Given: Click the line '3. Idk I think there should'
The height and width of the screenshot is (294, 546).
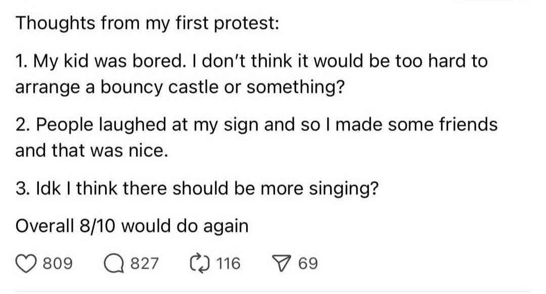Looking at the screenshot, I should click(x=197, y=189).
